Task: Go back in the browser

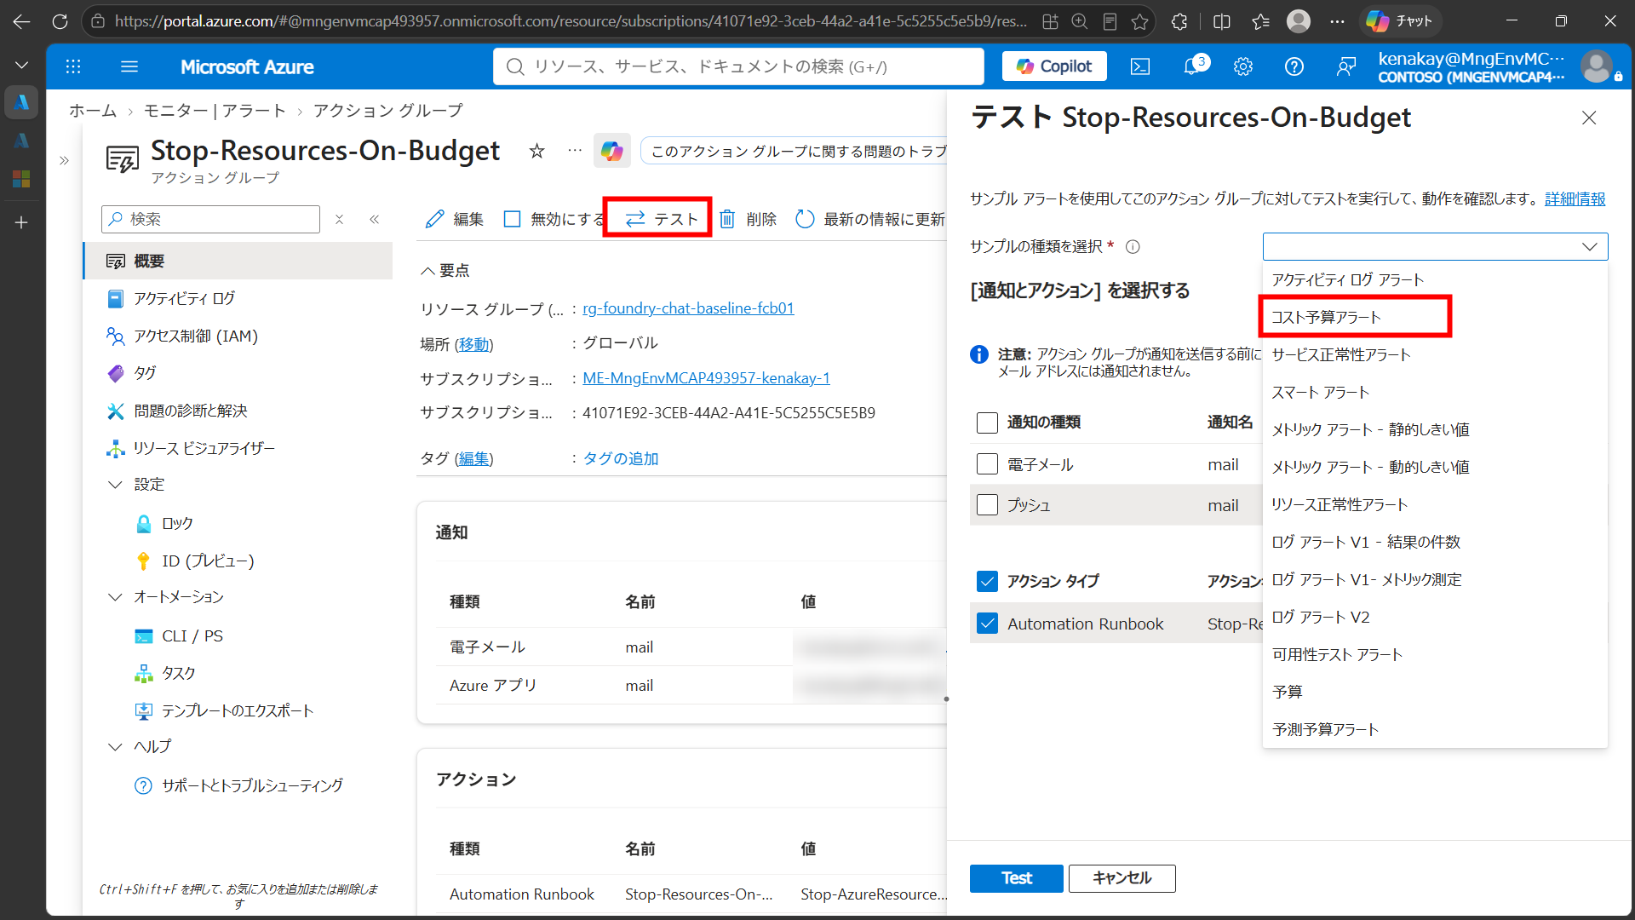Action: tap(21, 21)
